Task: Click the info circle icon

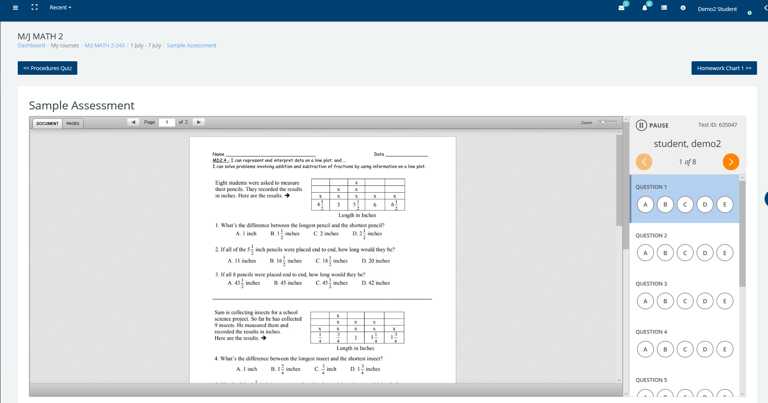Action: [683, 8]
